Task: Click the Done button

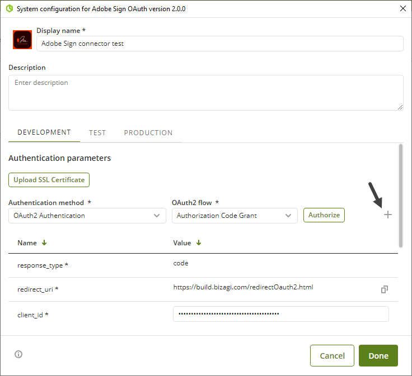Action: 378,355
